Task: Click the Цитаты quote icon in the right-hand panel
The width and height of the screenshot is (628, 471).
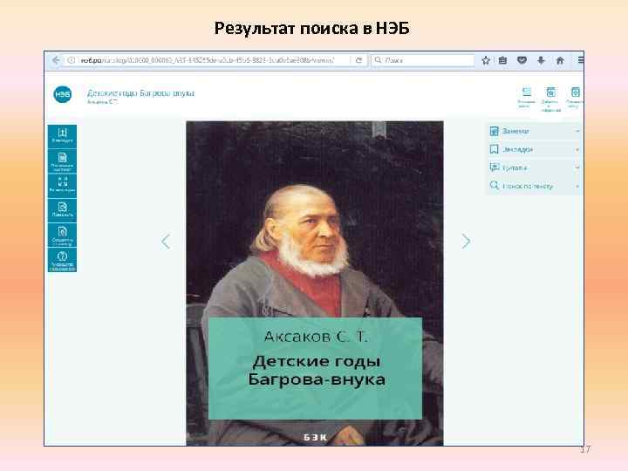Action: 495,167
